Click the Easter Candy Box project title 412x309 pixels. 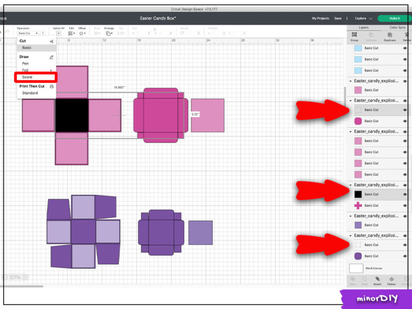(158, 18)
